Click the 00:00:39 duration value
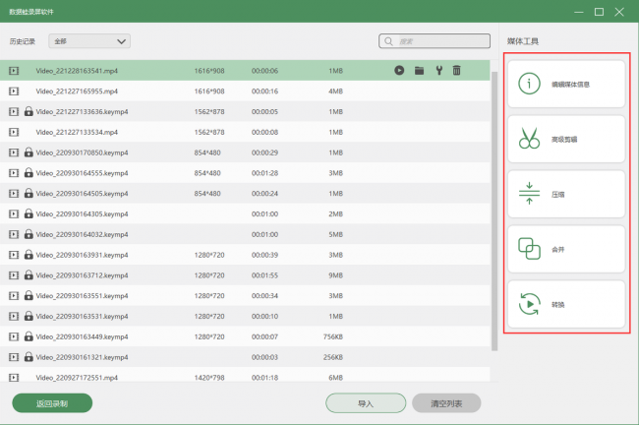Viewport: 639px width, 425px height. coord(264,255)
